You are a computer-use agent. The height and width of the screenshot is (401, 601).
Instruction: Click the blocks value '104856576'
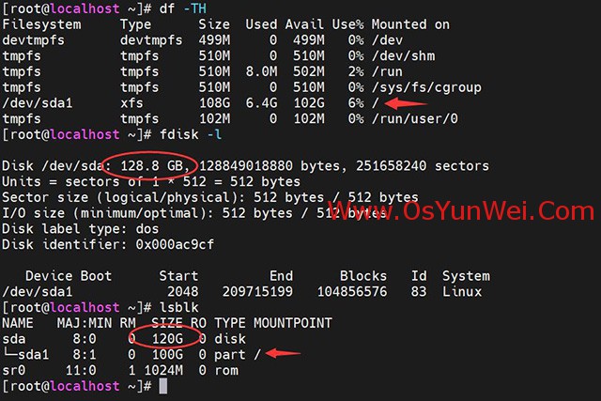tap(352, 292)
